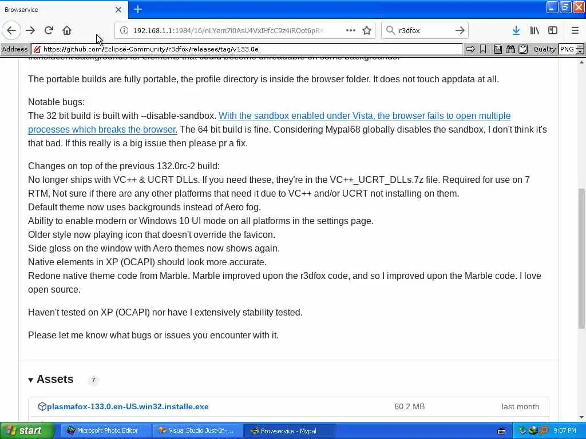The image size is (586, 439).
Task: Bookmark this page with the star icon
Action: click(x=367, y=30)
